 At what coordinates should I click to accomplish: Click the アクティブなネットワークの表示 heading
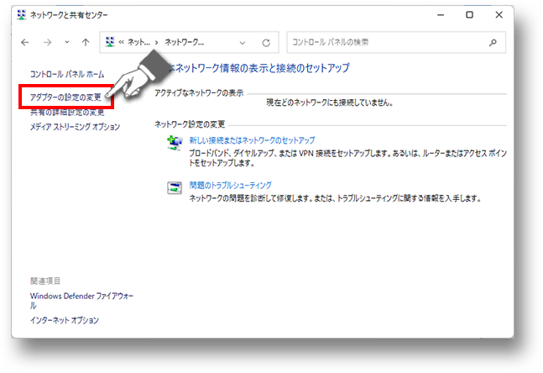tap(199, 93)
